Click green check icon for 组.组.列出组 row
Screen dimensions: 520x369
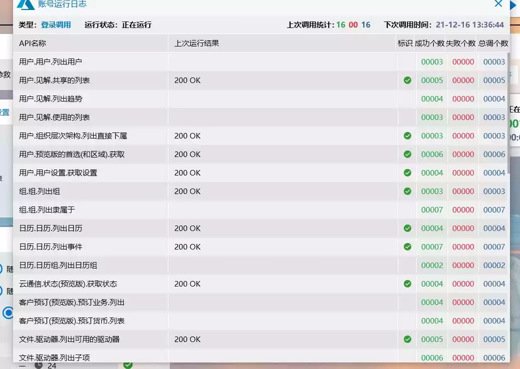click(407, 191)
